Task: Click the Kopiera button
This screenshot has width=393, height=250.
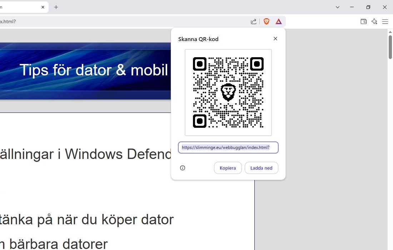Action: click(x=228, y=168)
